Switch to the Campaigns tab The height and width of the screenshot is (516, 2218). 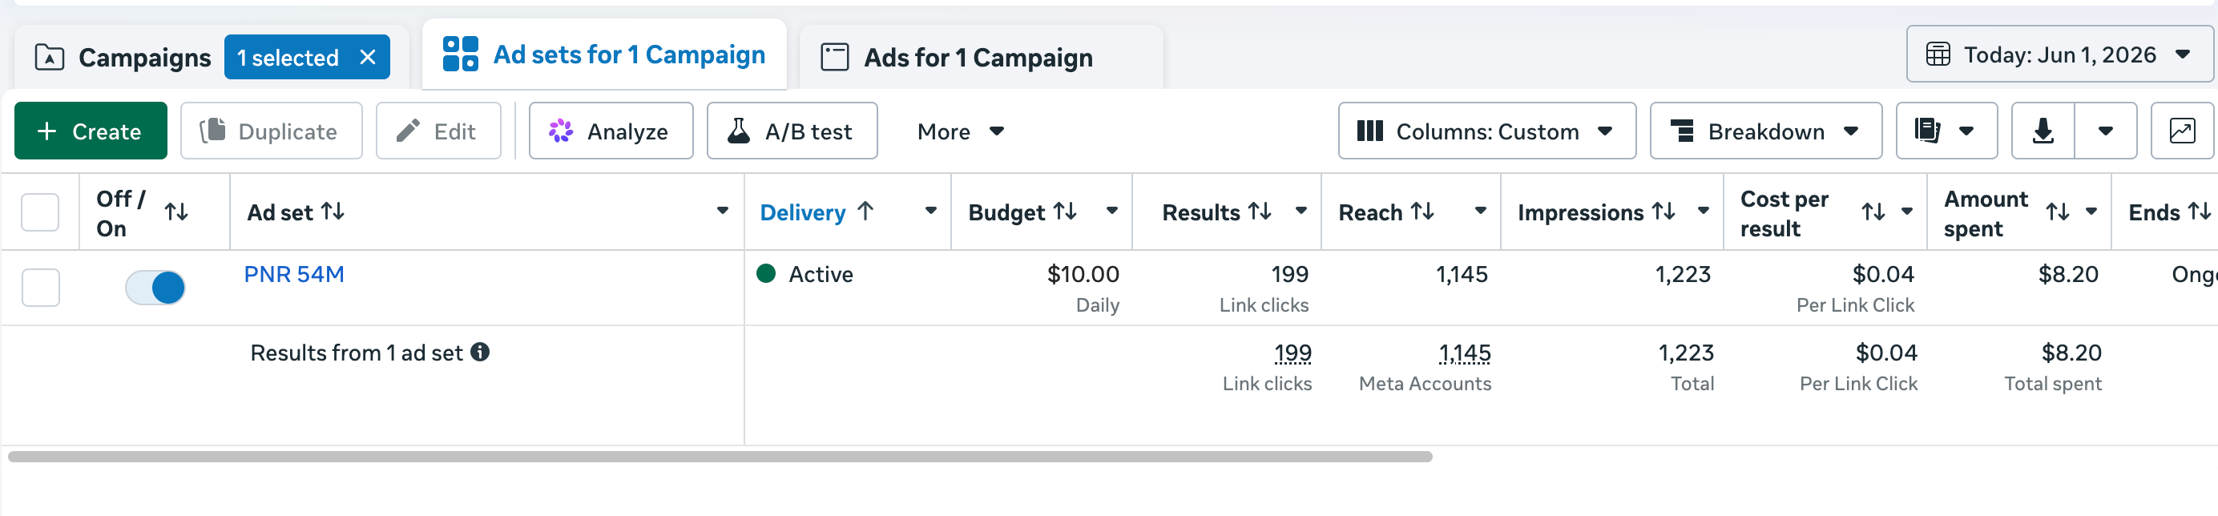pos(123,58)
